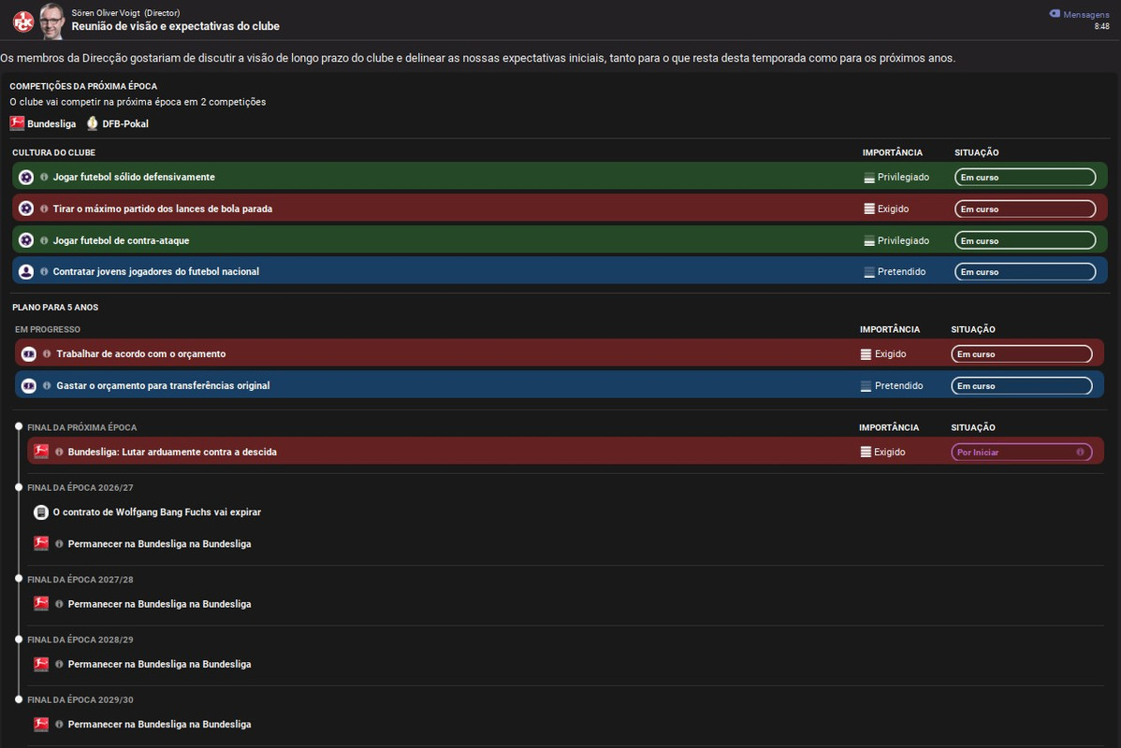This screenshot has width=1121, height=748.
Task: Click timeline marker 'Final da época 2027/28'
Action: click(x=19, y=579)
